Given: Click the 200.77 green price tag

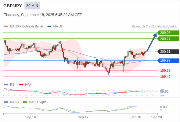Looking at the screenshot, I should pyautogui.click(x=168, y=39).
